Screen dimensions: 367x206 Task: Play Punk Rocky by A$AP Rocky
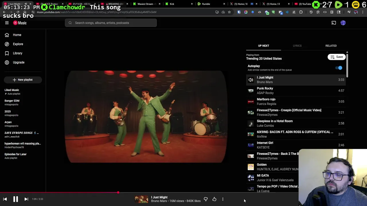[296, 91]
